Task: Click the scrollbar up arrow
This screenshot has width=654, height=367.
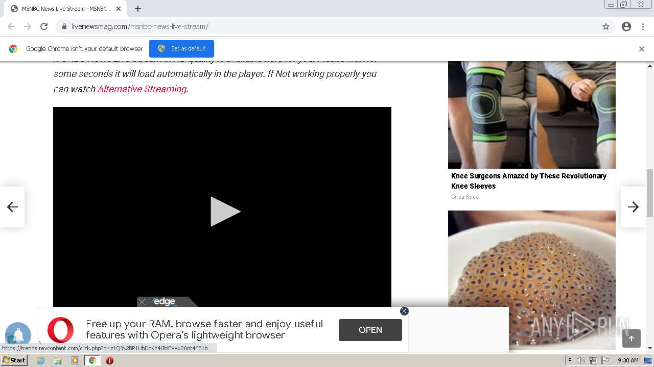Action: coord(650,65)
